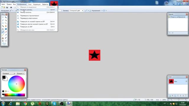Select the Color Picker eyedropper tool
Viewport: 189px width, 106px height.
(6, 35)
